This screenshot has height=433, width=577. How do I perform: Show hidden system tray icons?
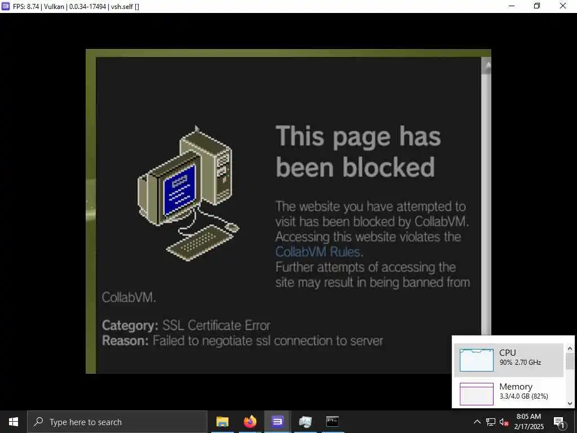point(477,422)
